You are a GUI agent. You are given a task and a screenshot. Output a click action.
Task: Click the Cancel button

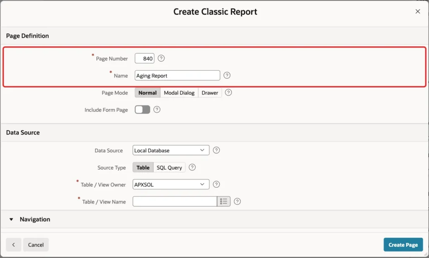tap(36, 245)
